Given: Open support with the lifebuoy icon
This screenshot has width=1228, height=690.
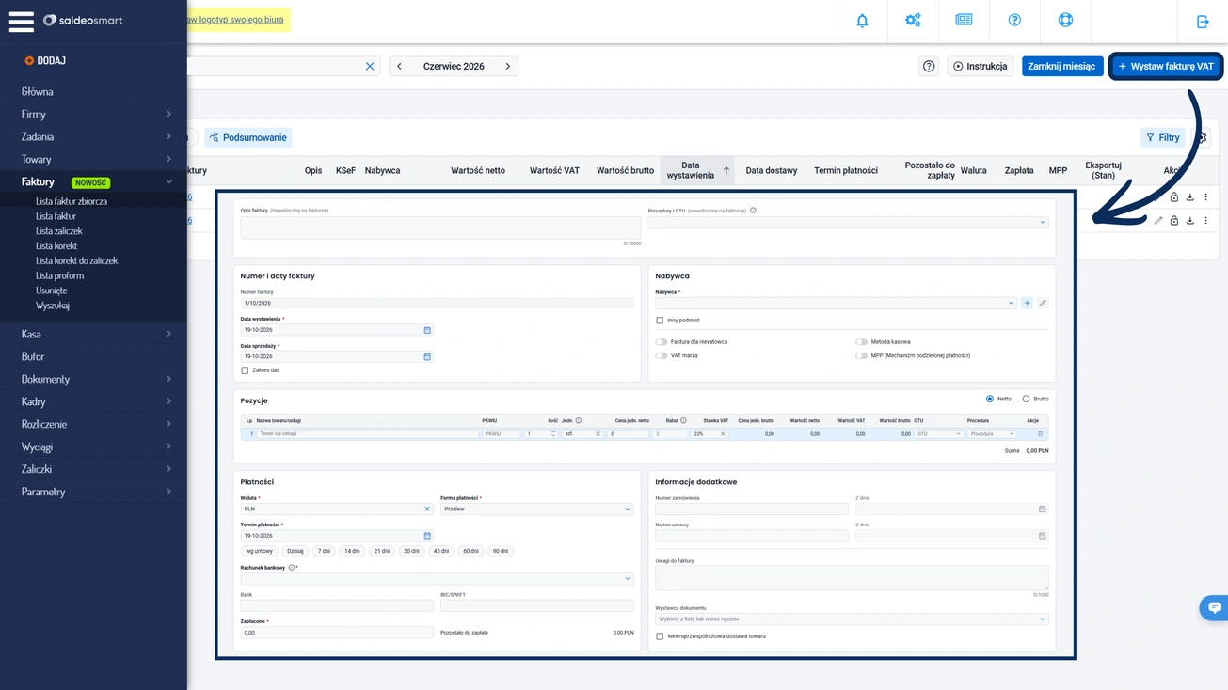Looking at the screenshot, I should coord(1065,20).
